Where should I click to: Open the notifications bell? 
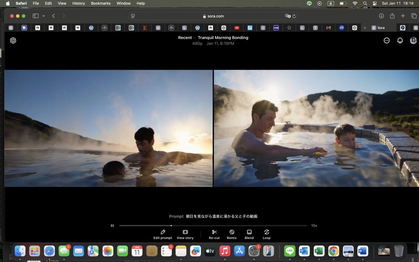pyautogui.click(x=400, y=41)
